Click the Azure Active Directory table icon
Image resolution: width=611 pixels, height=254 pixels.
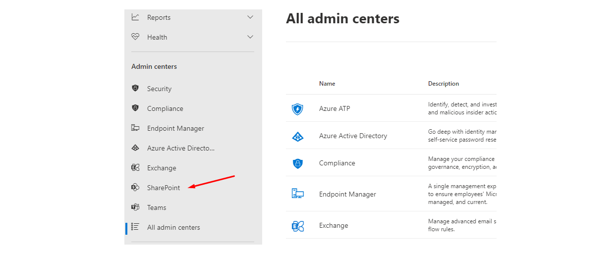click(297, 136)
